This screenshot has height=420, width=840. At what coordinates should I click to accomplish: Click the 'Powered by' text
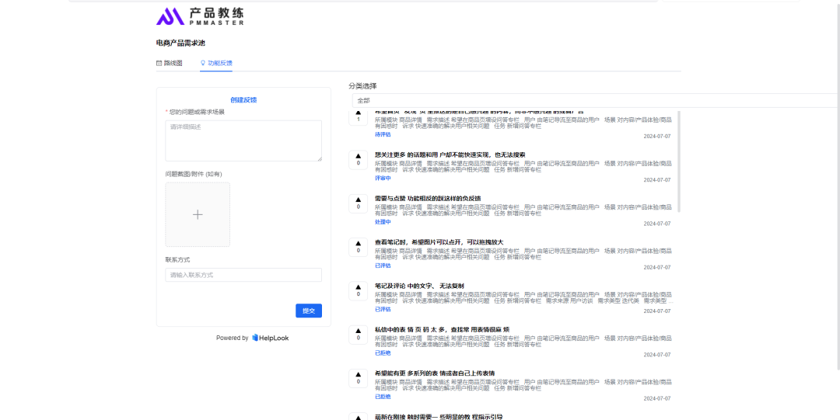click(x=232, y=338)
